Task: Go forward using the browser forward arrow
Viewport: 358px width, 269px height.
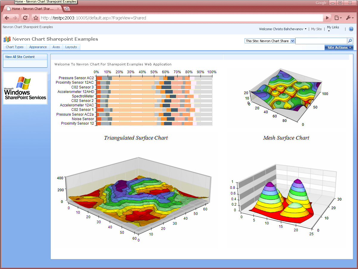Action: click(15, 18)
